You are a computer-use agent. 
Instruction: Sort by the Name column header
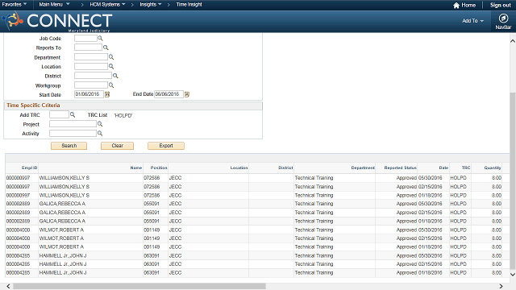pyautogui.click(x=136, y=168)
